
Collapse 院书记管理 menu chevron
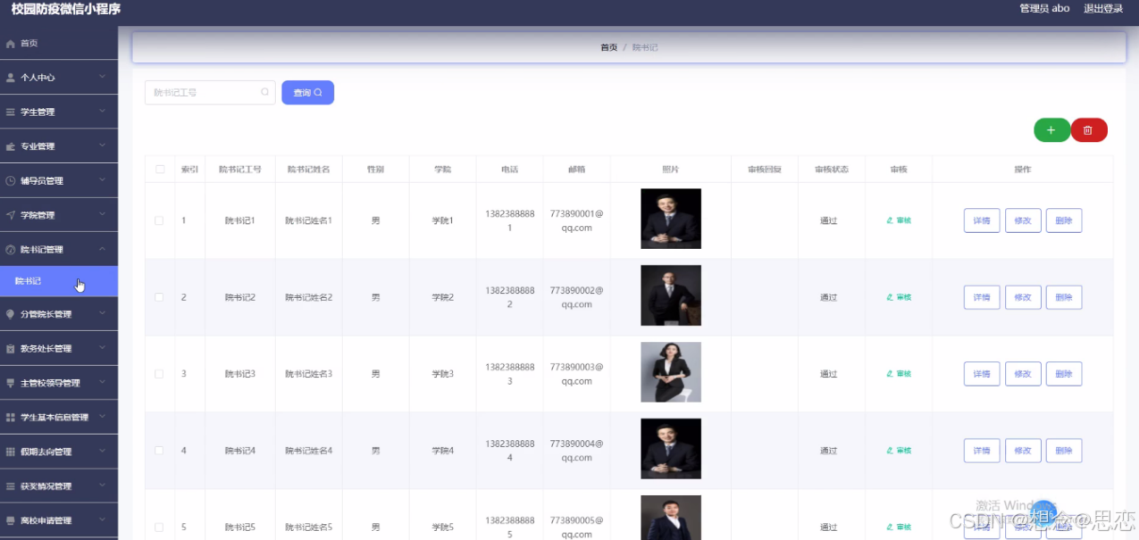[102, 250]
